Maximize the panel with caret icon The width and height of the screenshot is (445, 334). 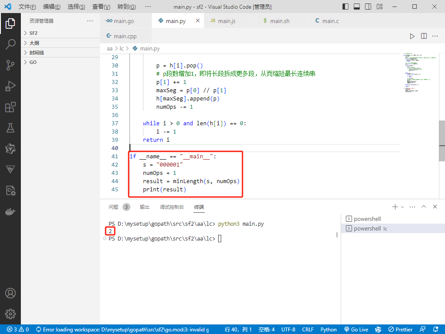424,207
